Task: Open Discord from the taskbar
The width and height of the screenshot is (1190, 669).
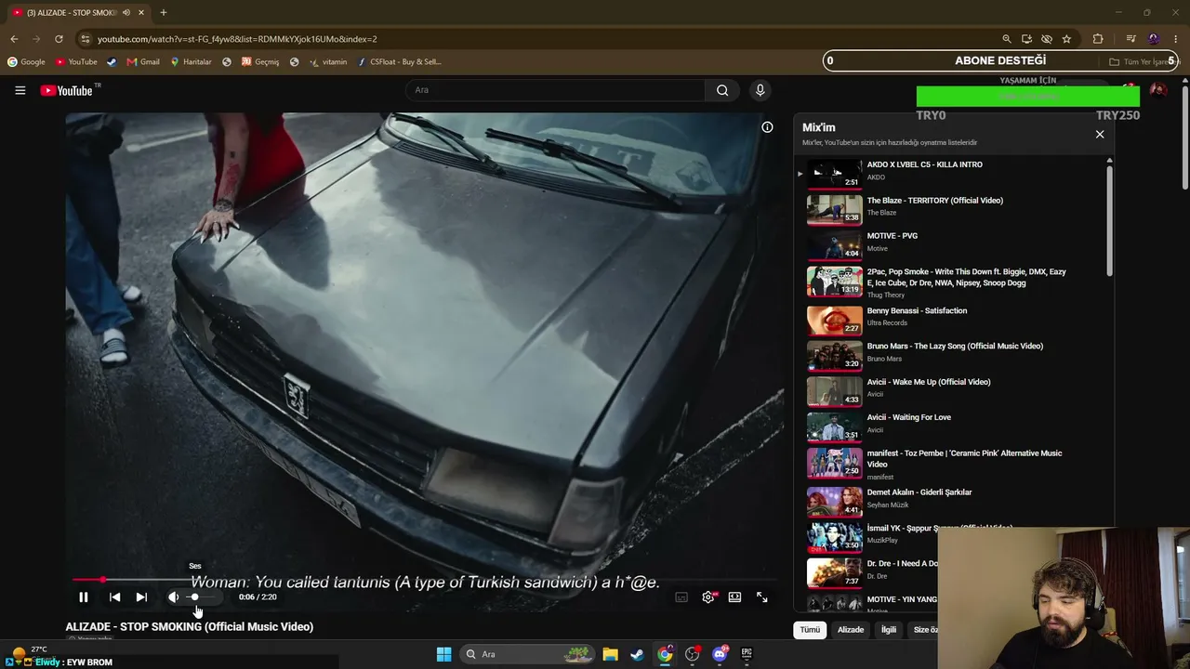Action: [x=720, y=654]
